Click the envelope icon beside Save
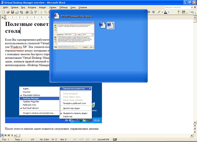Screen dimensions: 197x142 pyautogui.click(x=17, y=12)
